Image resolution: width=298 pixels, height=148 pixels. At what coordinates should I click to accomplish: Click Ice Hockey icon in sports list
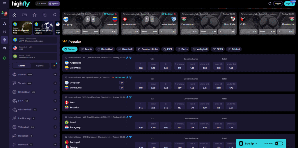tap(14, 118)
